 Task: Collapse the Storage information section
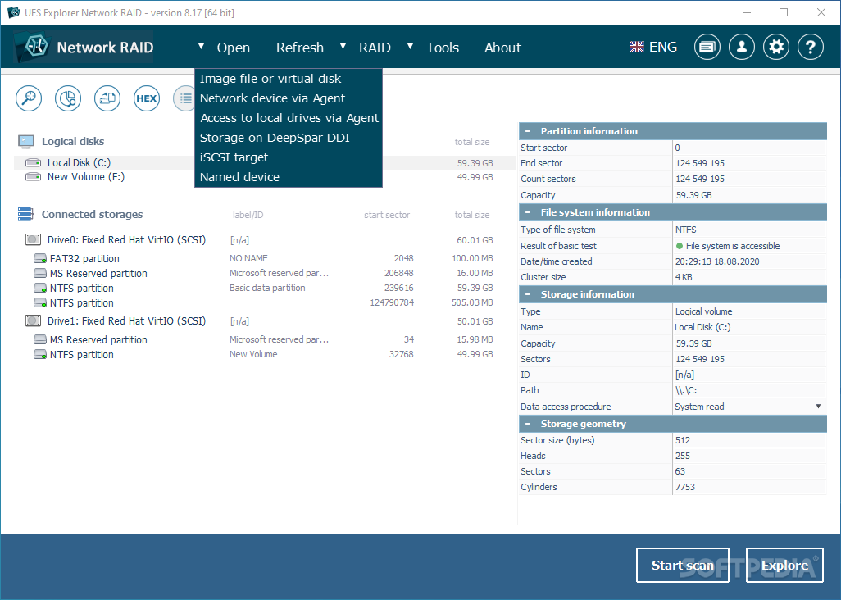[528, 294]
